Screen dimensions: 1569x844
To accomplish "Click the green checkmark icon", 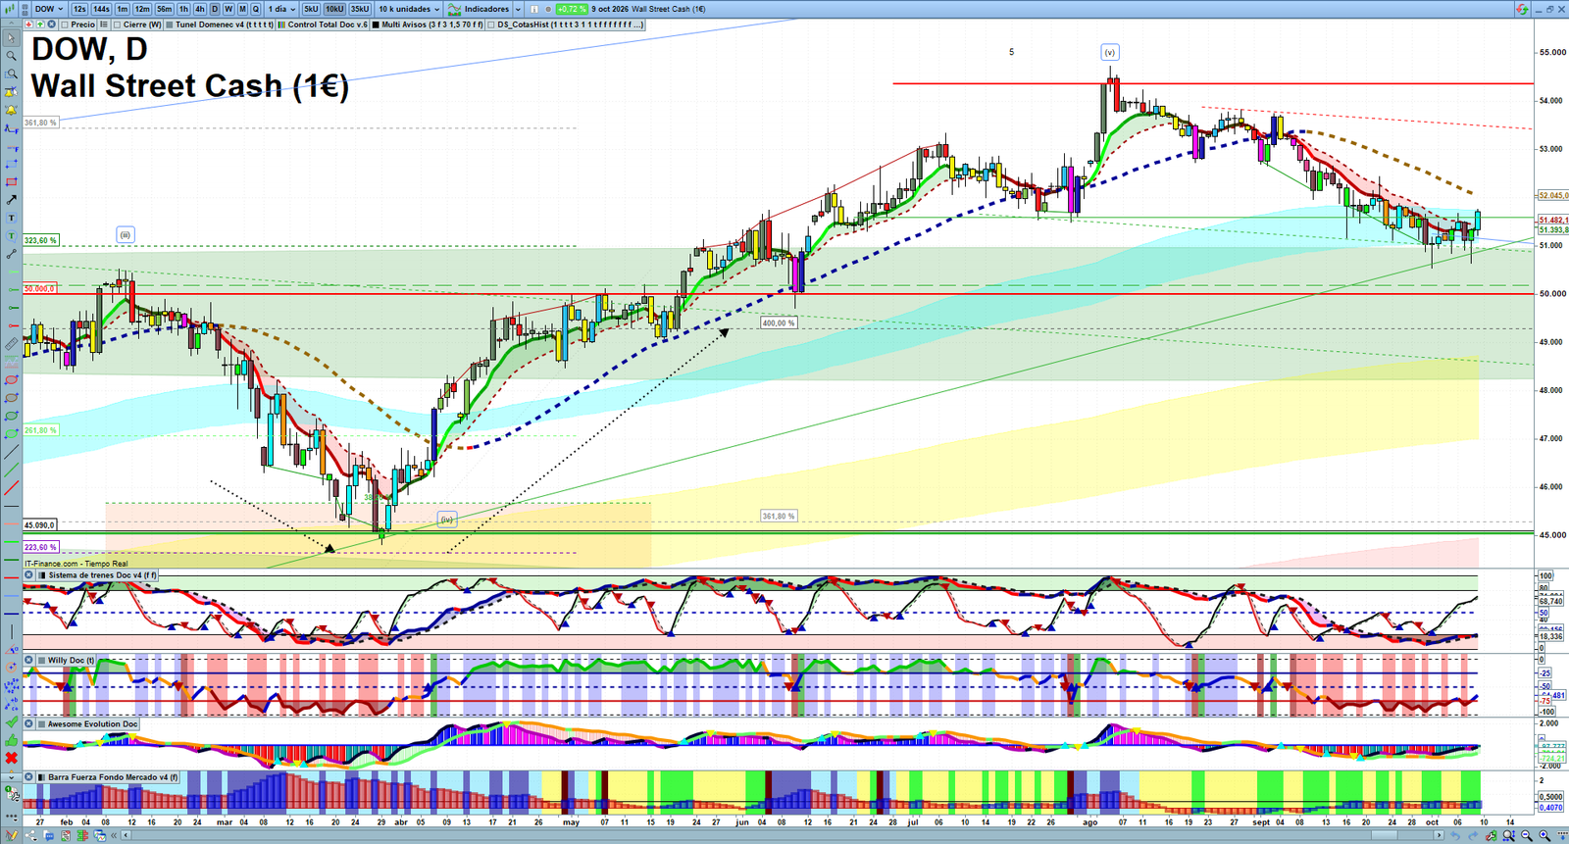I will (11, 722).
